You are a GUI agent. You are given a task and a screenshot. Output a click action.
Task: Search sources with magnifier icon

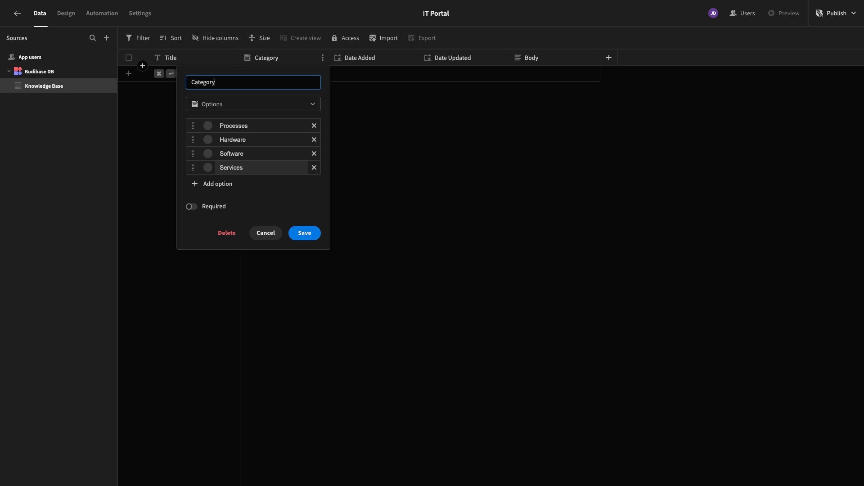[x=93, y=38]
